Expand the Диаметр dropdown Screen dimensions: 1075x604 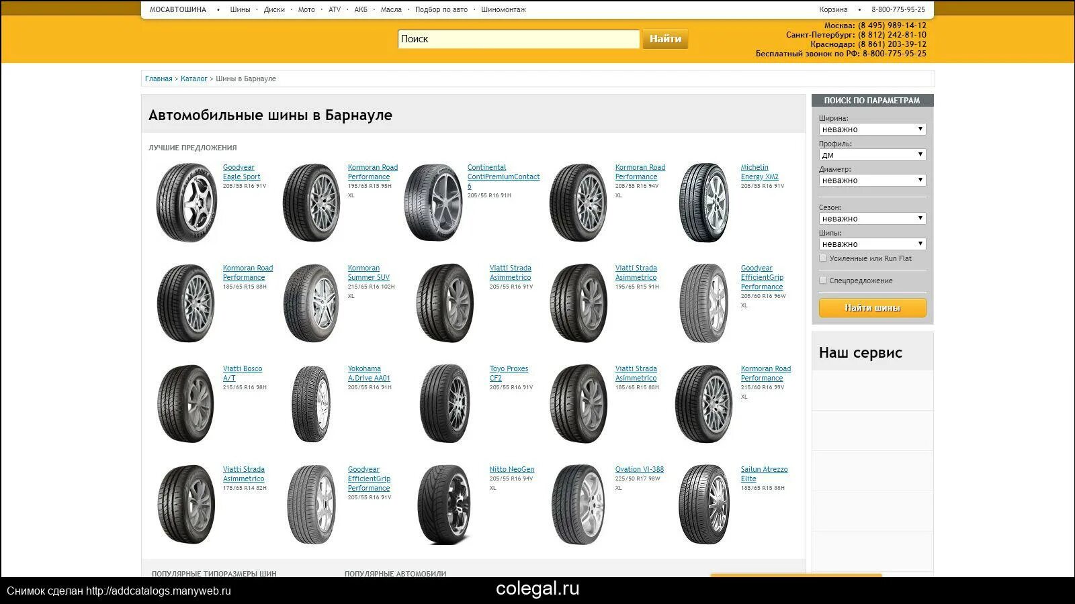coord(872,180)
